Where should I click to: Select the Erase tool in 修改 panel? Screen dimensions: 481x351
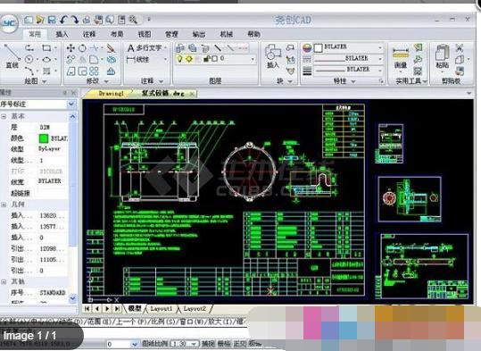click(x=111, y=48)
